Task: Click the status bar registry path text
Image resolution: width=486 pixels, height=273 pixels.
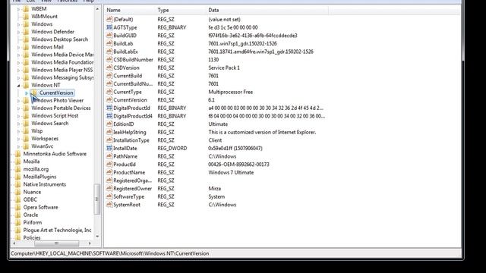Action: click(109, 253)
